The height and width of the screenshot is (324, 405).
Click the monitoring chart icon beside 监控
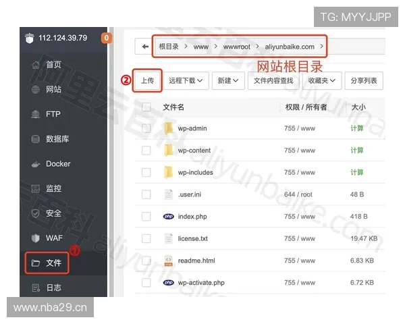(36, 188)
